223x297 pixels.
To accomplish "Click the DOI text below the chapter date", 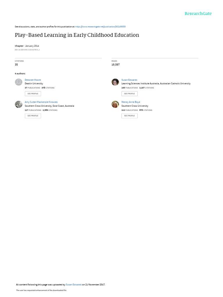I will coord(27,50).
